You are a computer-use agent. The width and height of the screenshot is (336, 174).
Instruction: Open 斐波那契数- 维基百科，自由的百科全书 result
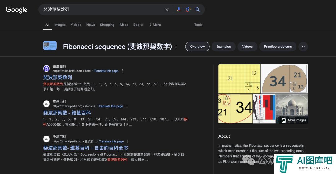[86, 148]
